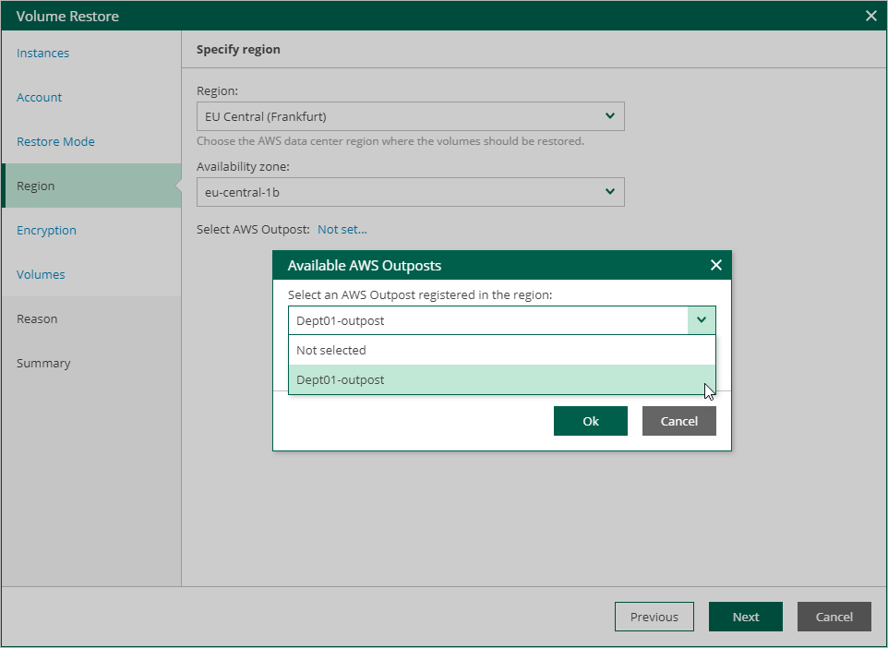This screenshot has width=888, height=648.
Task: Choose Dept01-outpost from the dropdown list
Action: click(x=502, y=379)
